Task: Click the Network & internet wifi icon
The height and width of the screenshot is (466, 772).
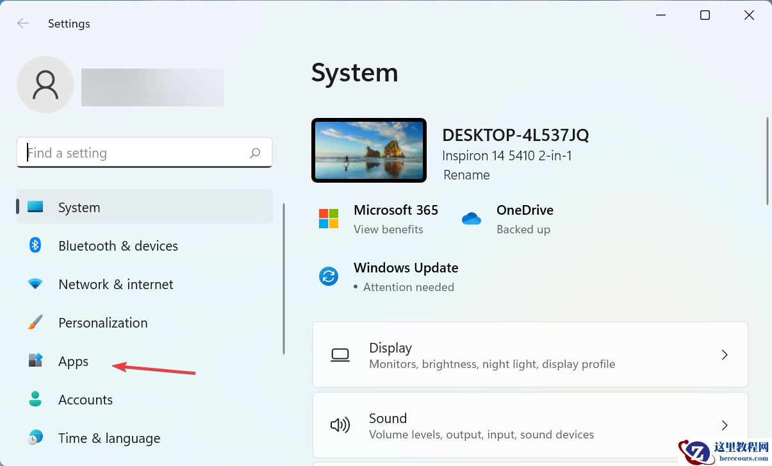Action: tap(35, 284)
